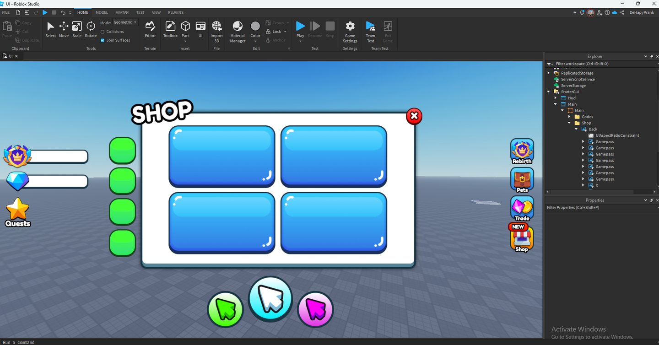Open the Toolbox panel

pos(170,29)
